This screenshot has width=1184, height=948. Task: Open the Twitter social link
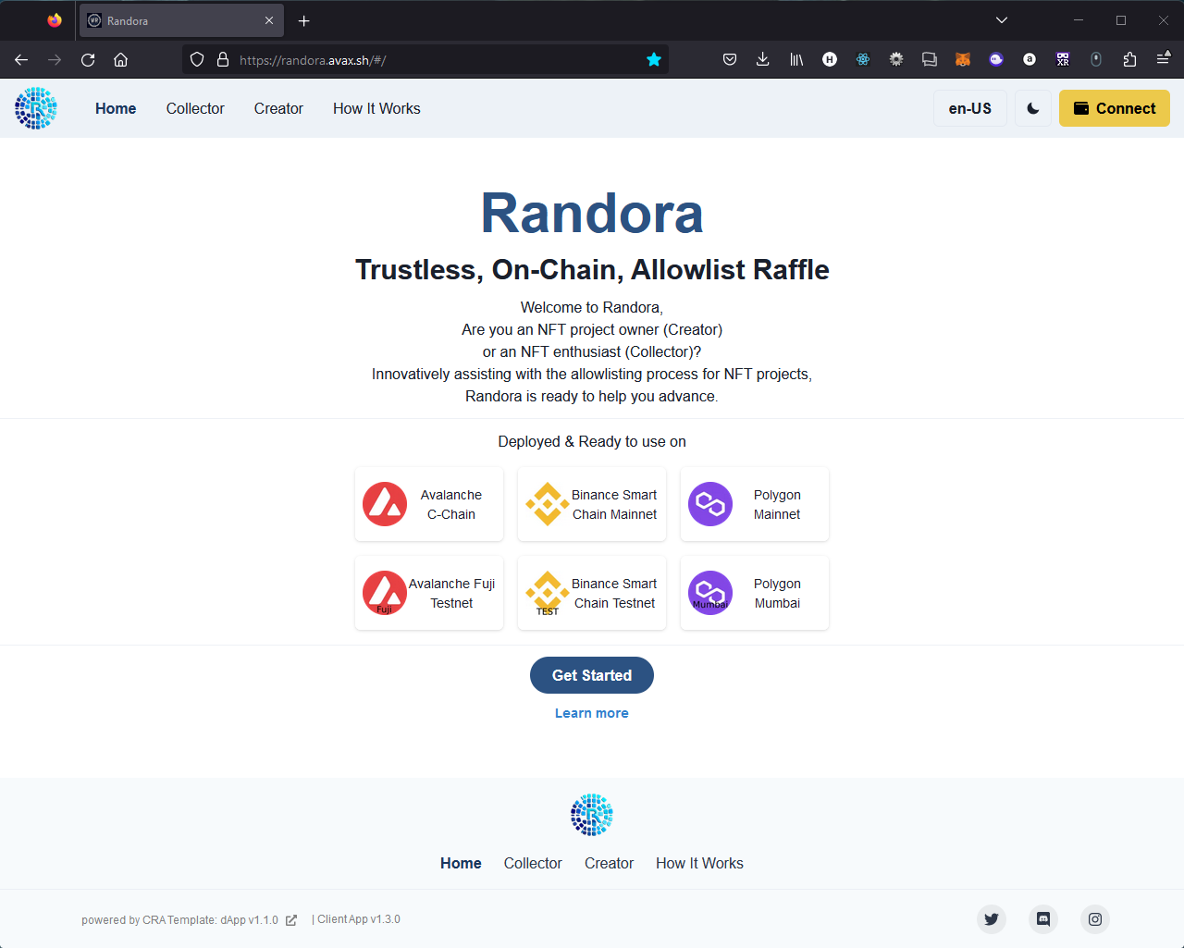click(992, 919)
